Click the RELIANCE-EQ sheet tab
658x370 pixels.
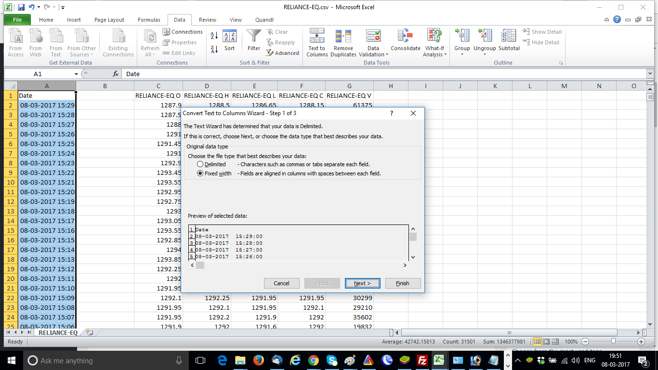coord(58,332)
